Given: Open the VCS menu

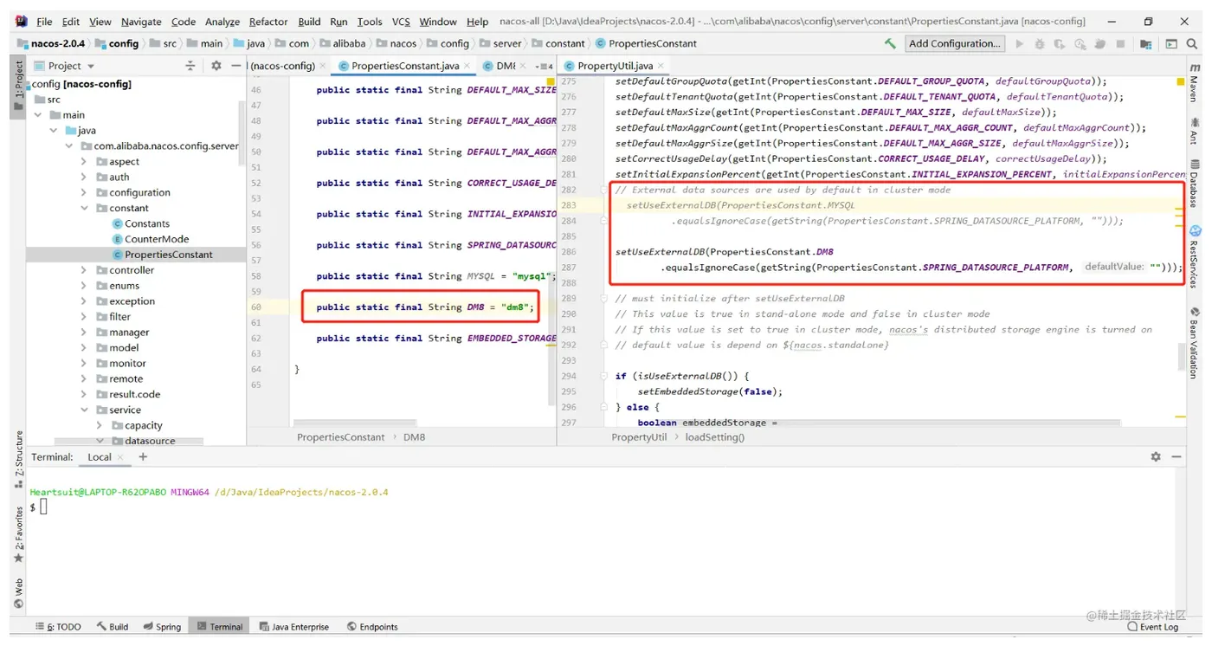Looking at the screenshot, I should [x=401, y=22].
